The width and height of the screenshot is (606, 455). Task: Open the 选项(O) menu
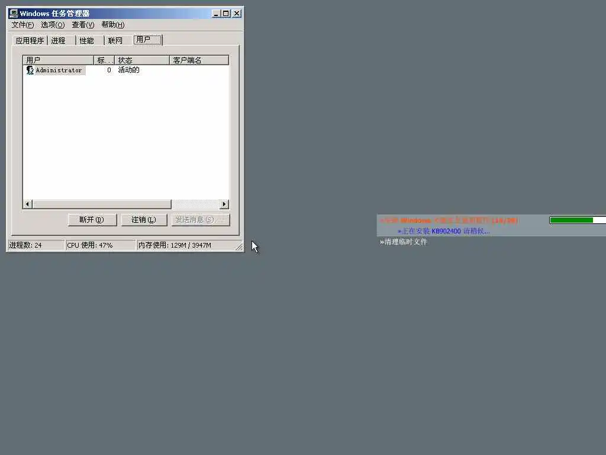tap(53, 25)
